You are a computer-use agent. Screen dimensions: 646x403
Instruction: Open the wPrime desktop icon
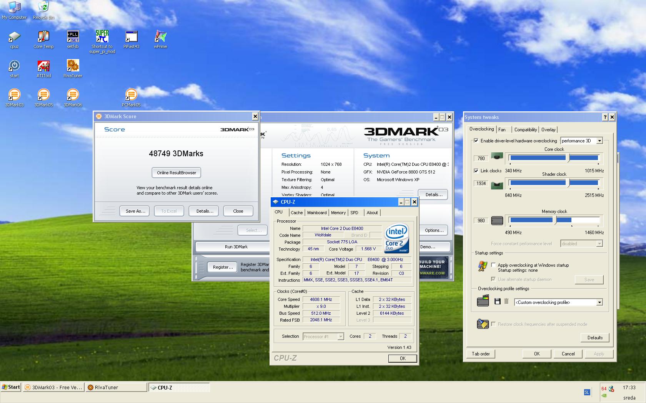(160, 40)
